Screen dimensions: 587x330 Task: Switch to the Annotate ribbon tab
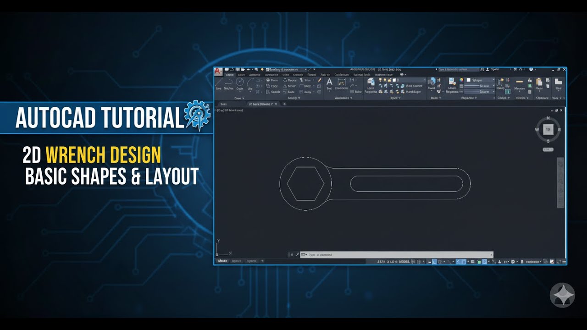click(x=255, y=75)
